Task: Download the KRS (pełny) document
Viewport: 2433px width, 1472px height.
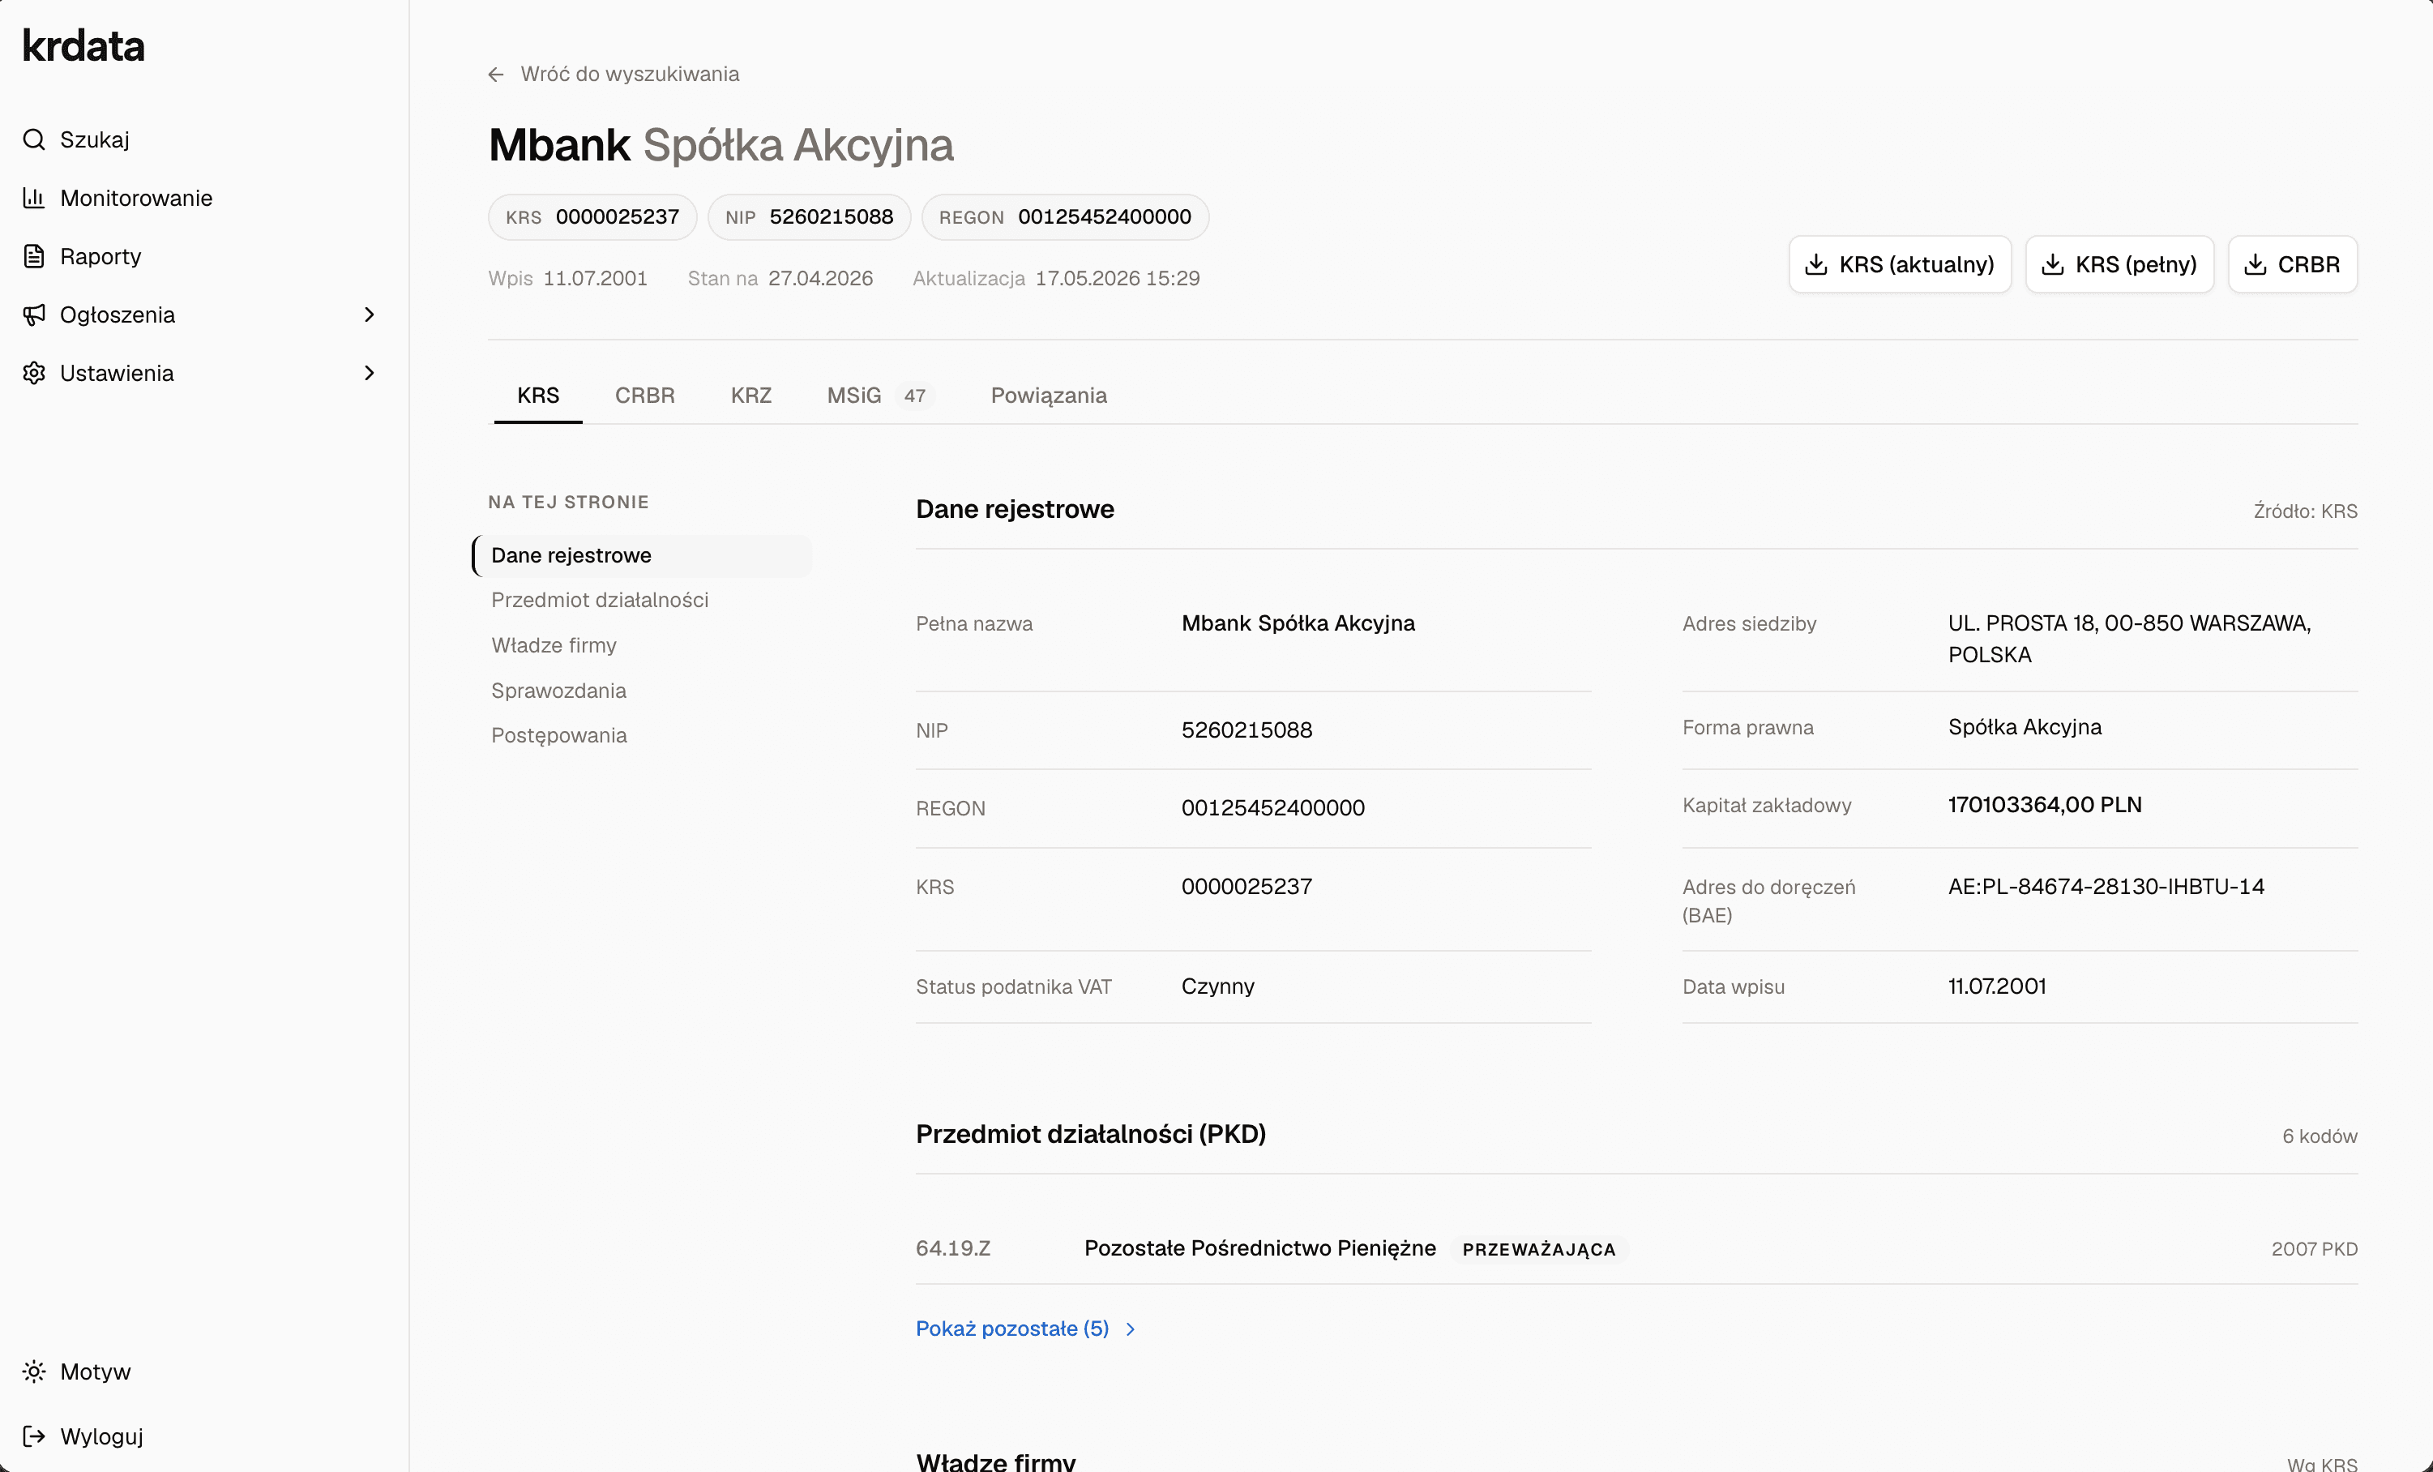Action: pos(2119,264)
